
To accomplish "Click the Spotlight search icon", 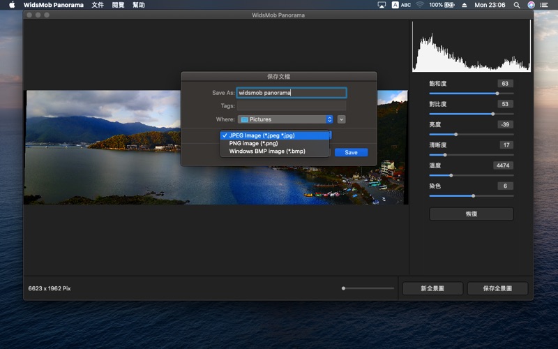I will coord(518,5).
